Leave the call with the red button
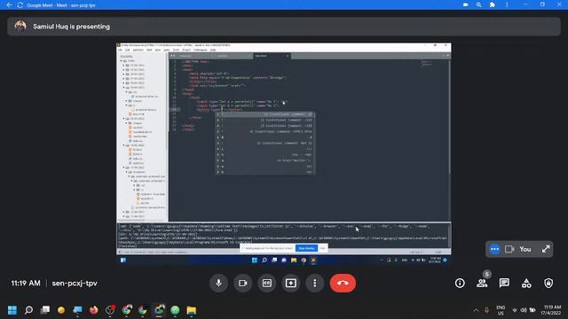The width and height of the screenshot is (568, 319). tap(343, 283)
